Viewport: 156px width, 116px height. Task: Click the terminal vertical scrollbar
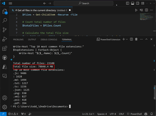tap(154, 92)
